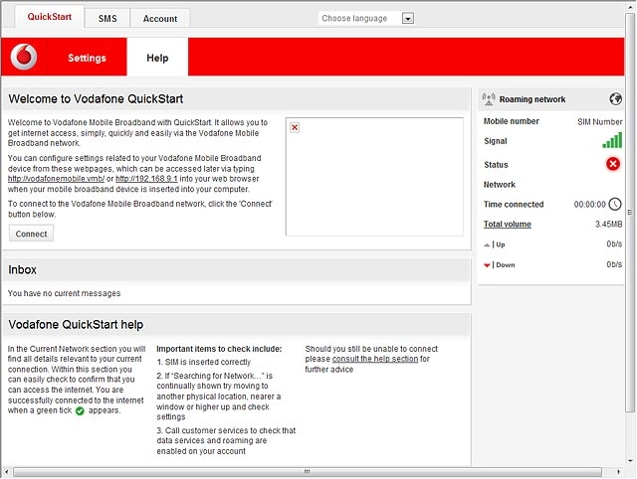This screenshot has width=637, height=479.
Task: Select the Settings tab in red bar
Action: [x=87, y=58]
